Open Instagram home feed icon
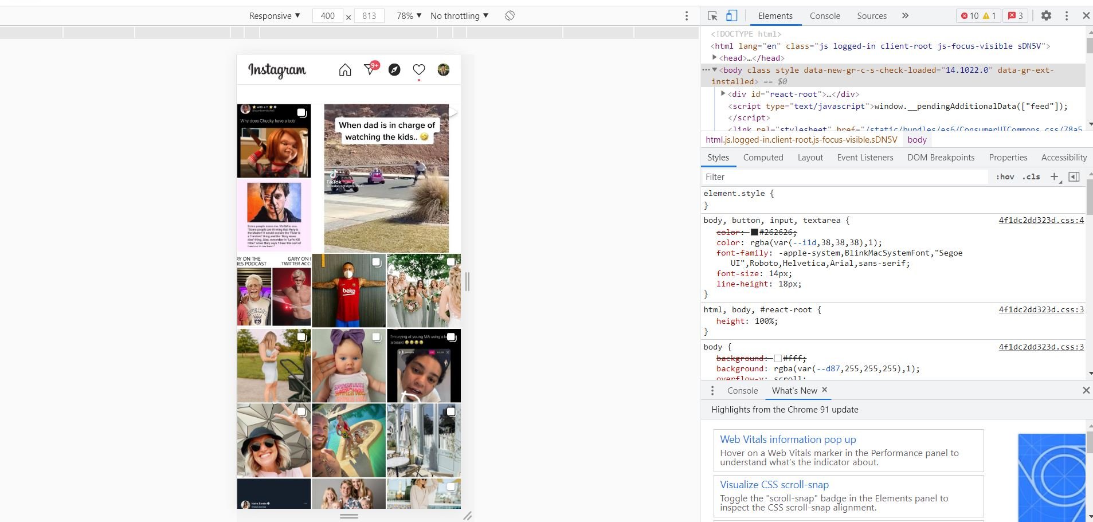 (x=345, y=70)
